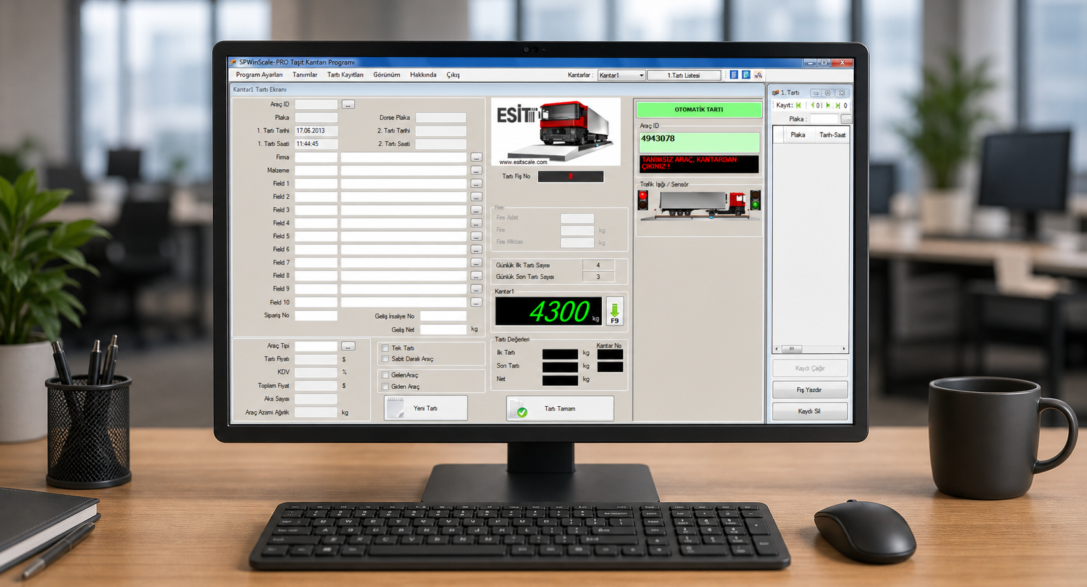Click the Tartı Tamam button

pyautogui.click(x=560, y=409)
